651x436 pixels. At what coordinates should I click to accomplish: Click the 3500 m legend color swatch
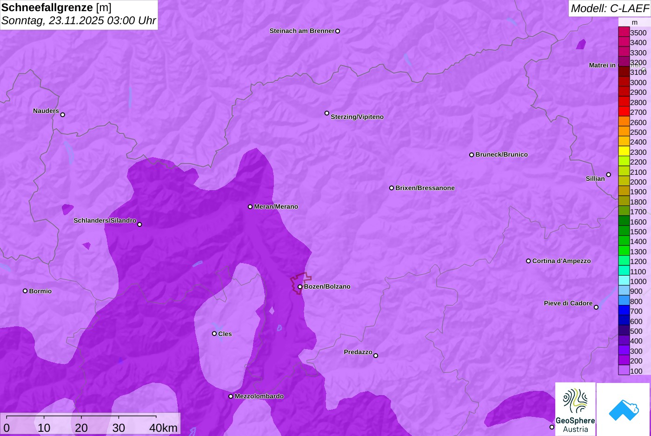(624, 32)
